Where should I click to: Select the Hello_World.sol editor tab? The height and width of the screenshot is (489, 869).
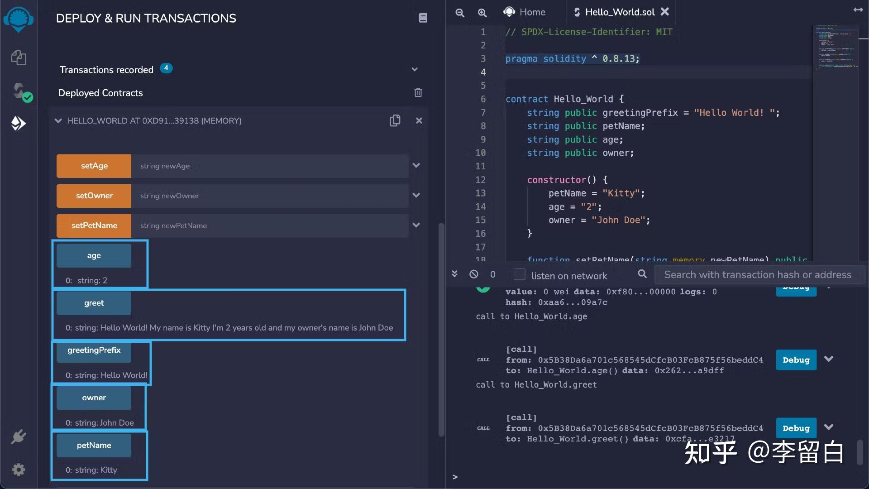619,12
